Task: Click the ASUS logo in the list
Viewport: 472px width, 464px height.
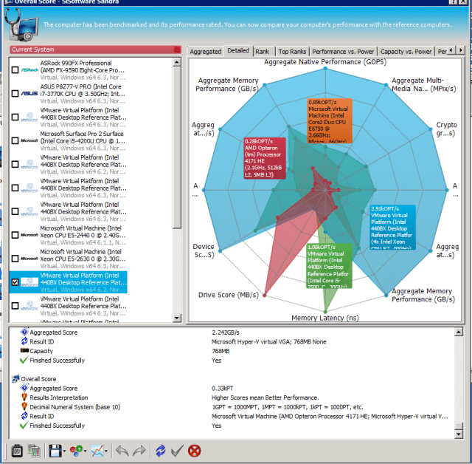Action: point(29,93)
